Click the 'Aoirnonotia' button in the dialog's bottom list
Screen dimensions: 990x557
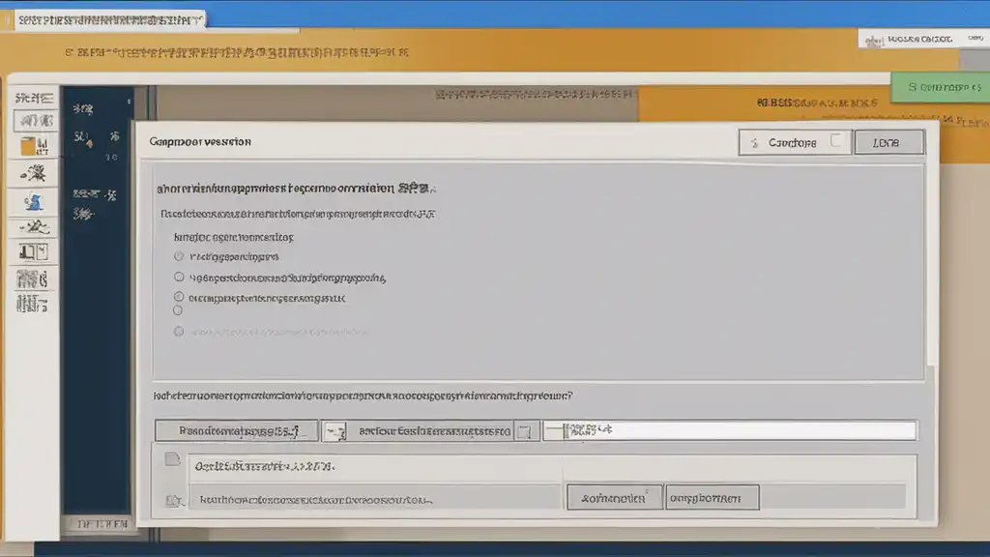[x=614, y=498]
